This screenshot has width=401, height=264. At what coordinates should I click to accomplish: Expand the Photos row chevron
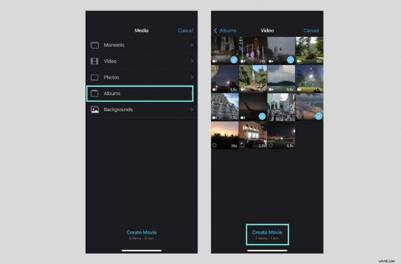192,77
